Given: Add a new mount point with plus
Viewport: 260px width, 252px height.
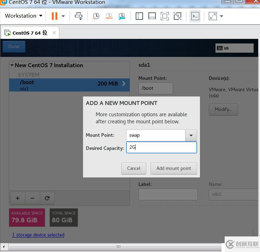Looking at the screenshot, I should pyautogui.click(x=18, y=198).
